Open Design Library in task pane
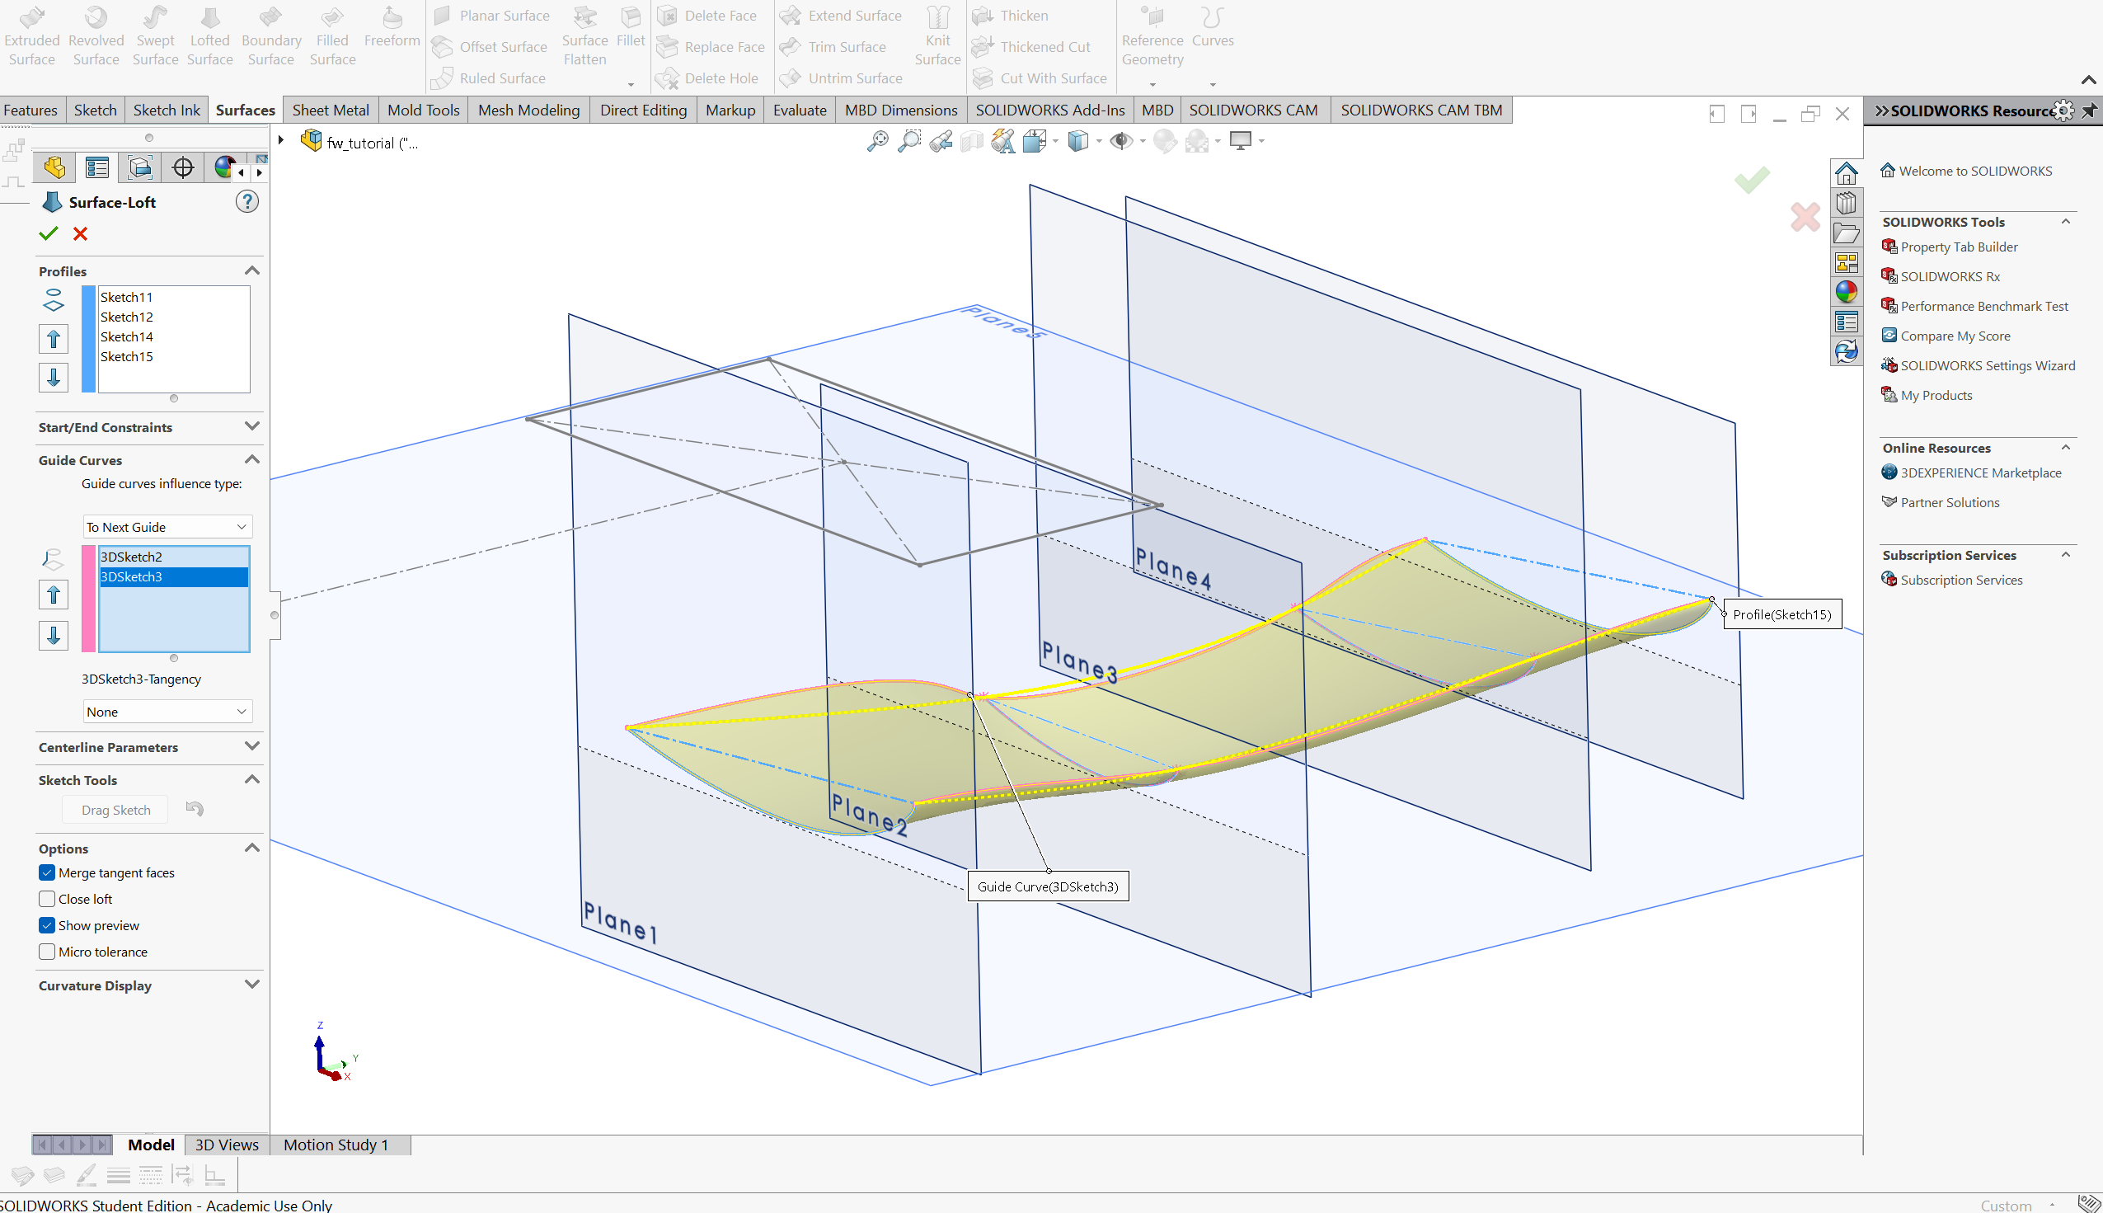 pyautogui.click(x=1846, y=204)
